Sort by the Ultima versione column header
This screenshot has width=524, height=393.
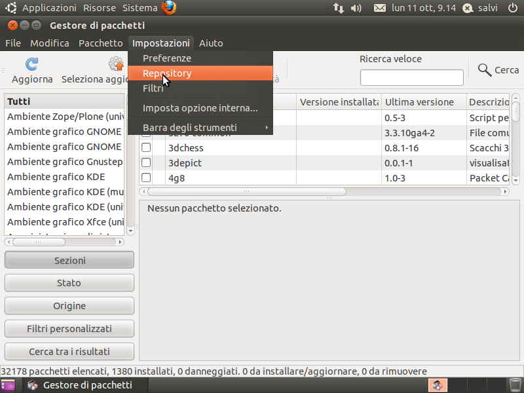(x=424, y=102)
